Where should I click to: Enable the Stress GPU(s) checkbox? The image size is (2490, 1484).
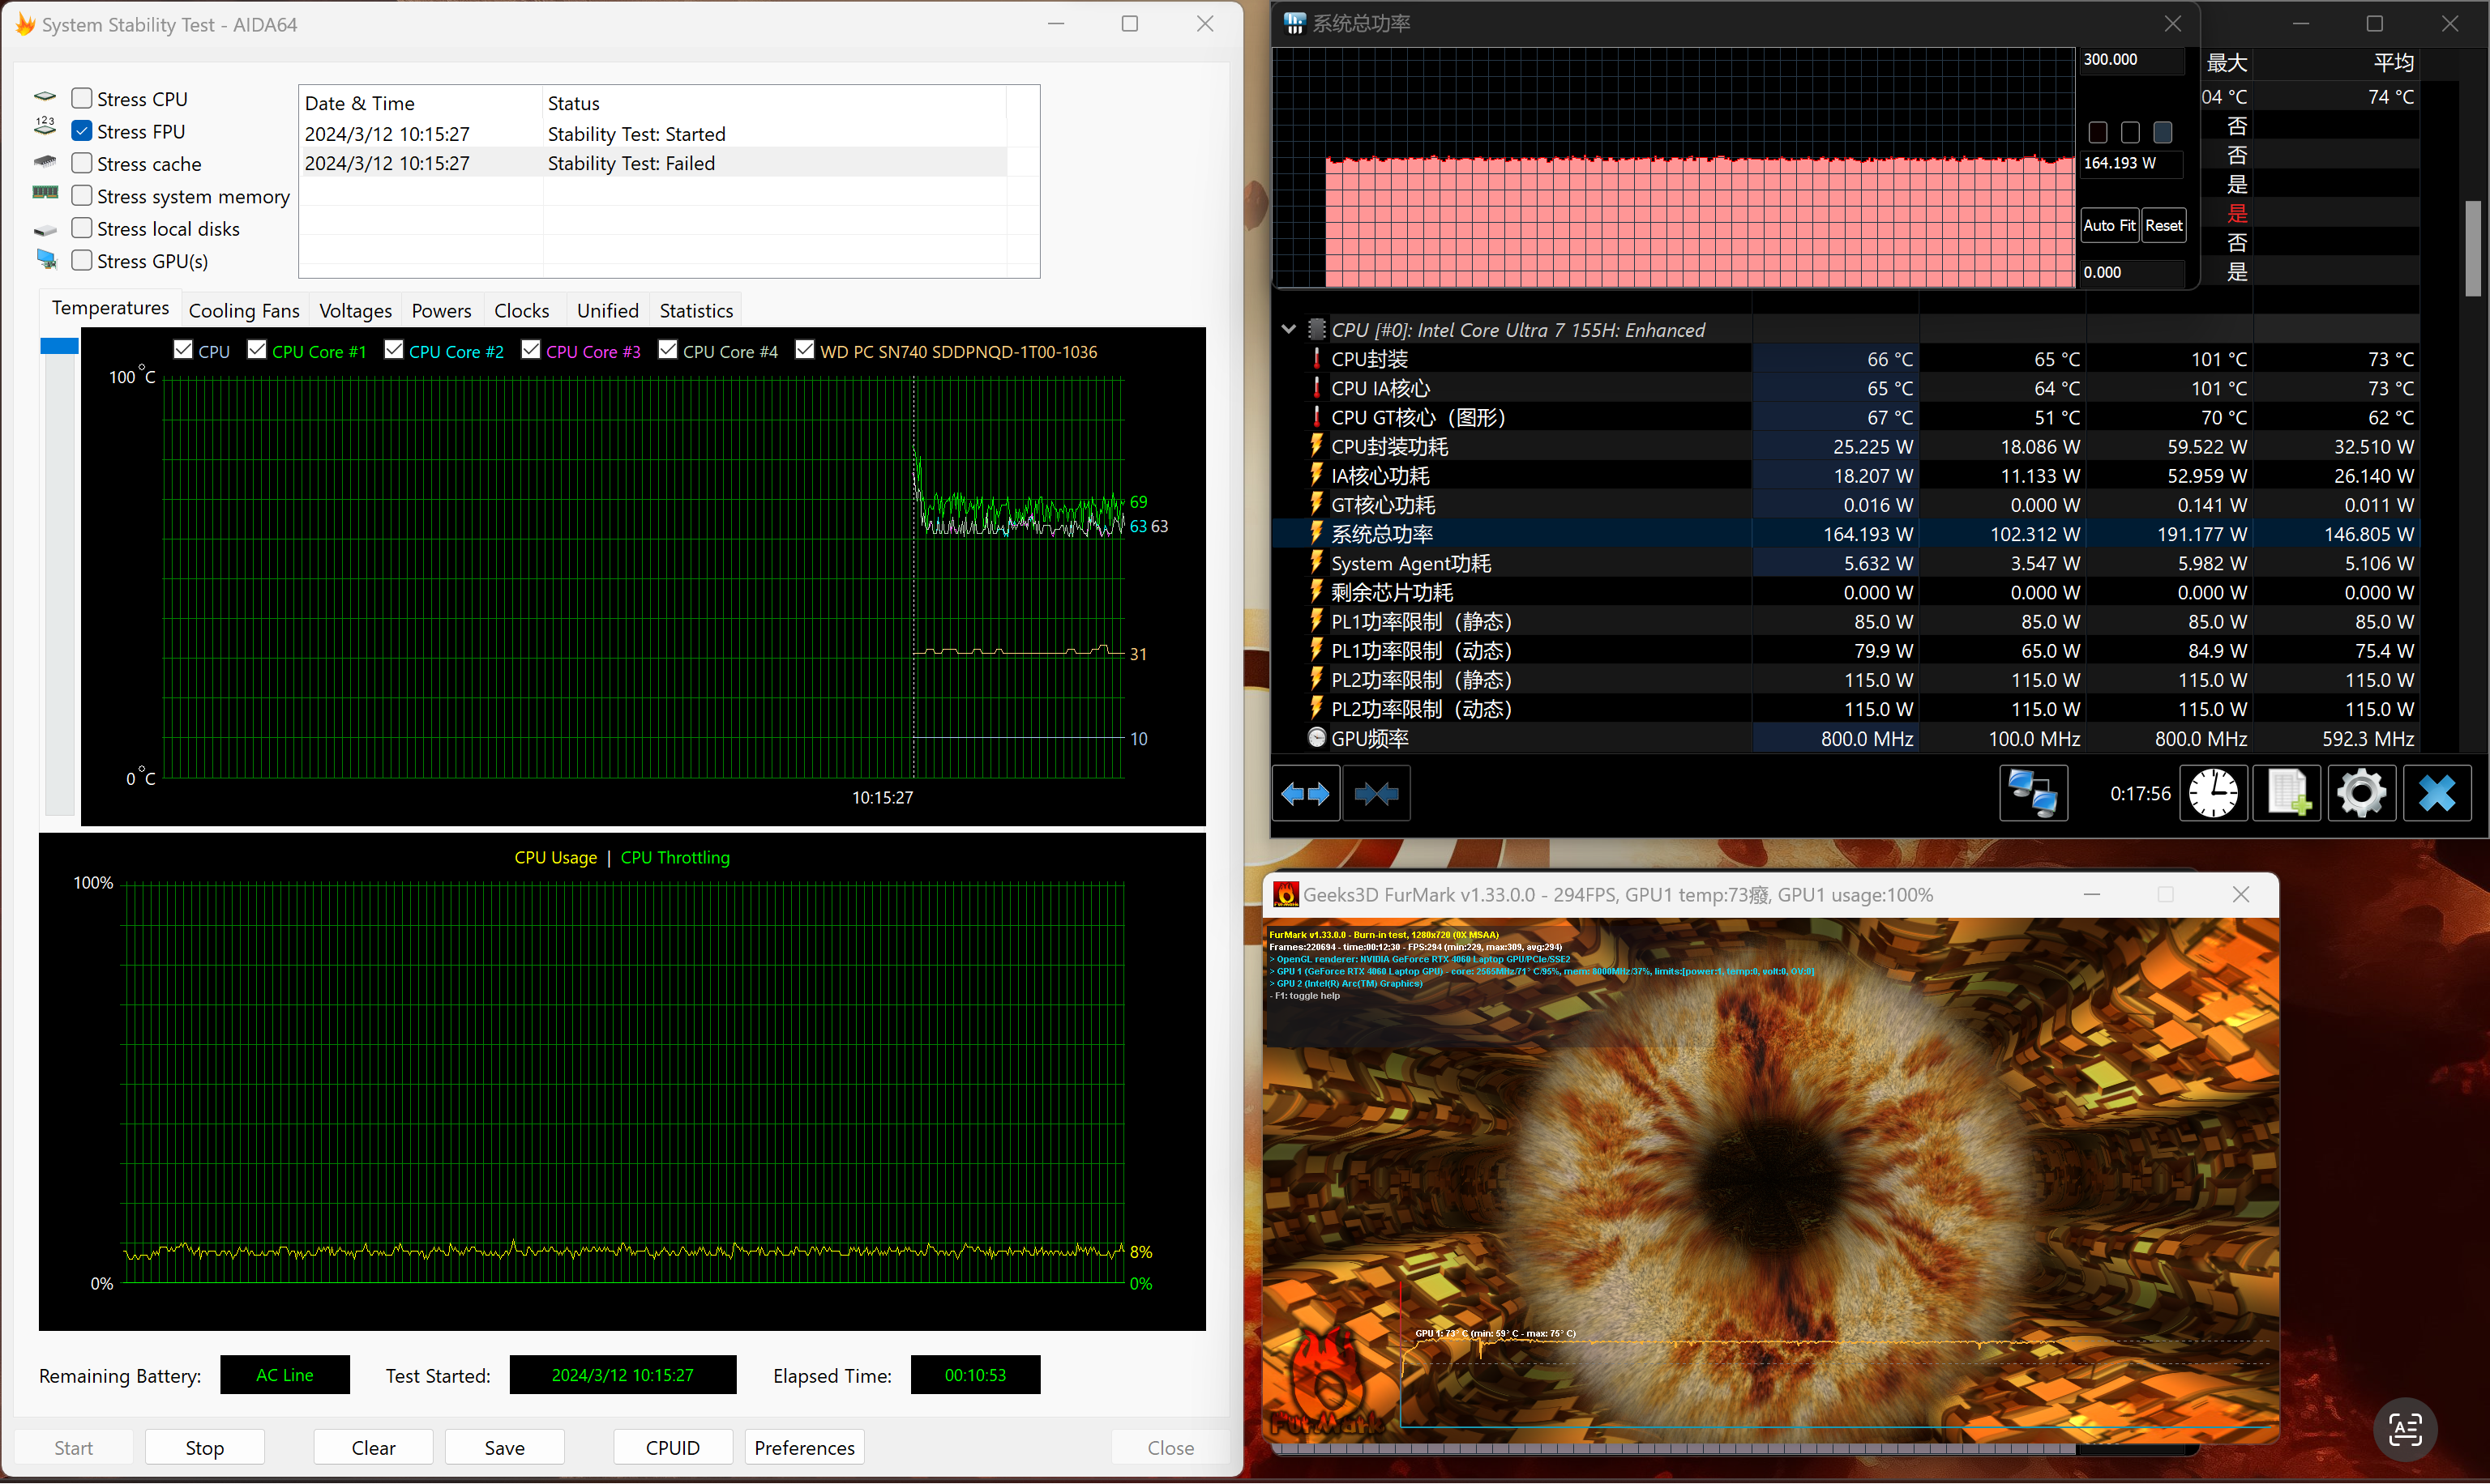pos(82,261)
